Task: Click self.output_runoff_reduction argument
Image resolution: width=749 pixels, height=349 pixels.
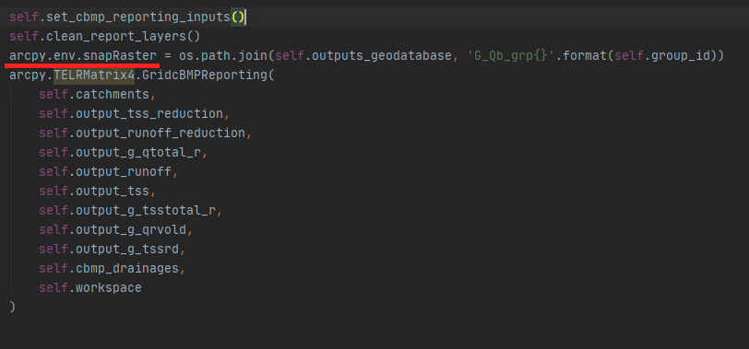Action: point(142,133)
